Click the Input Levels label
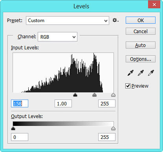The image size is (163, 152). [25, 48]
